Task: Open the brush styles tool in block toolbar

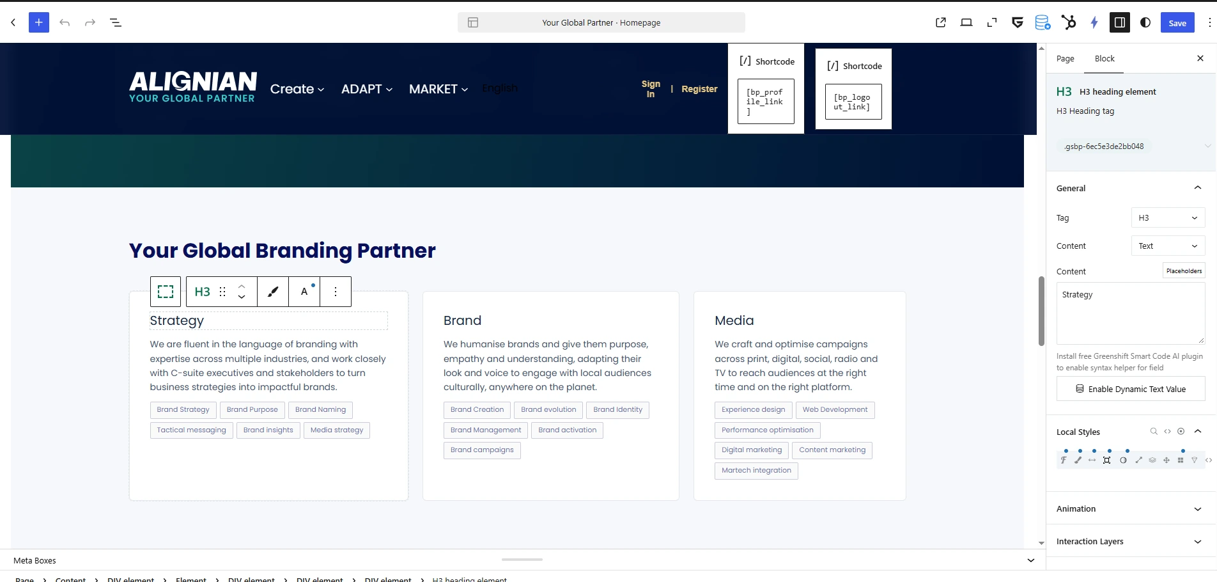Action: [273, 292]
